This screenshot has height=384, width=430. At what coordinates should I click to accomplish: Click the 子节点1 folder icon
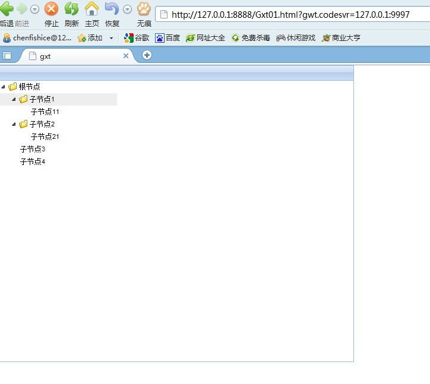coord(23,99)
